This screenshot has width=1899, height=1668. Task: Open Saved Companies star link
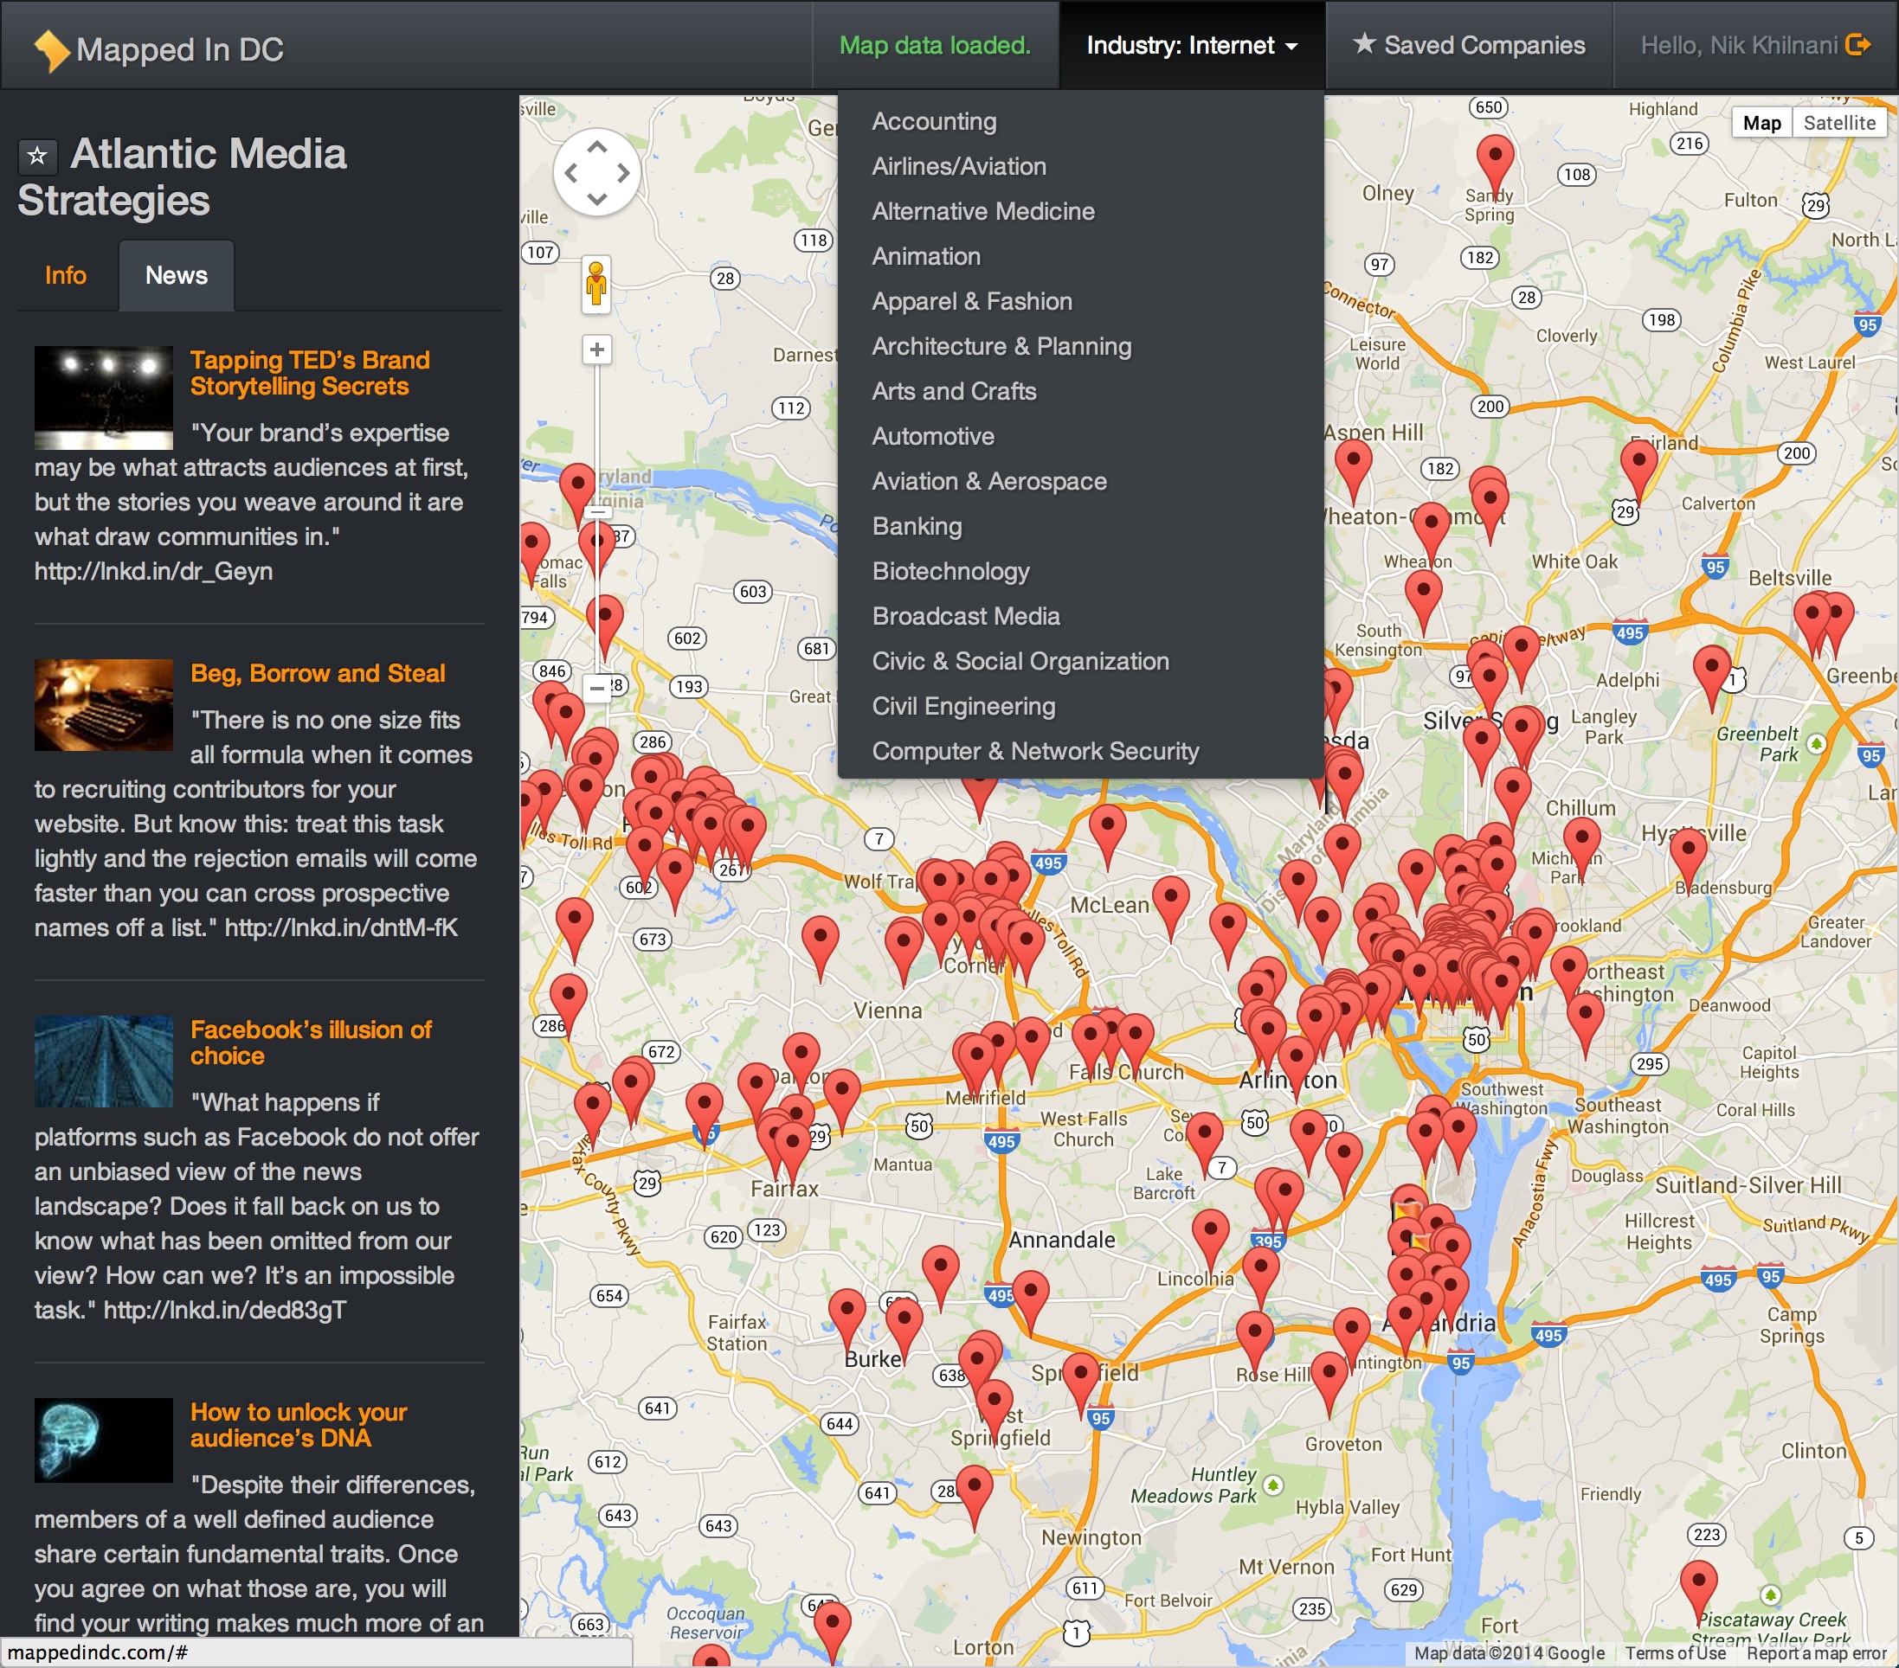click(1469, 46)
